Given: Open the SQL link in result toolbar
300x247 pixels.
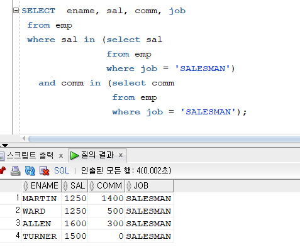Looking at the screenshot, I should (62, 170).
